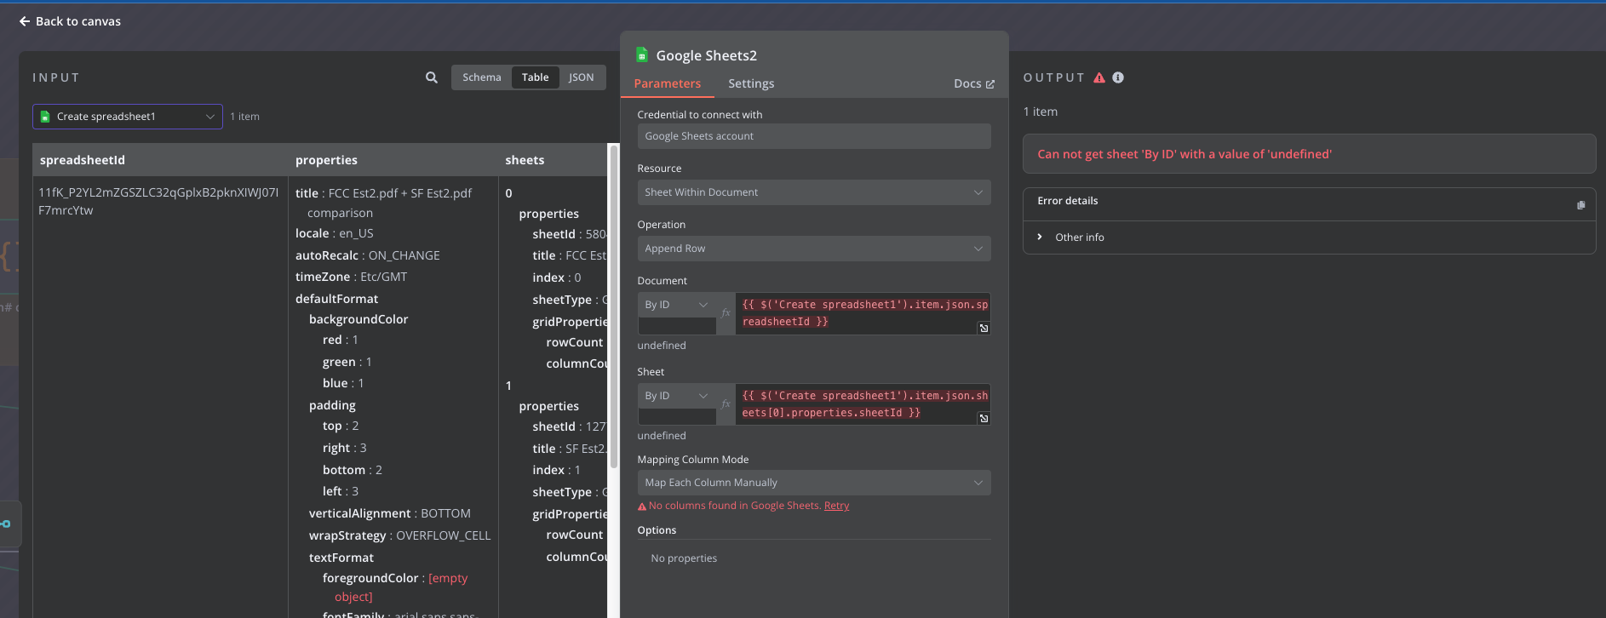Copy error details with the copy icon
This screenshot has height=618, width=1606.
(1580, 205)
